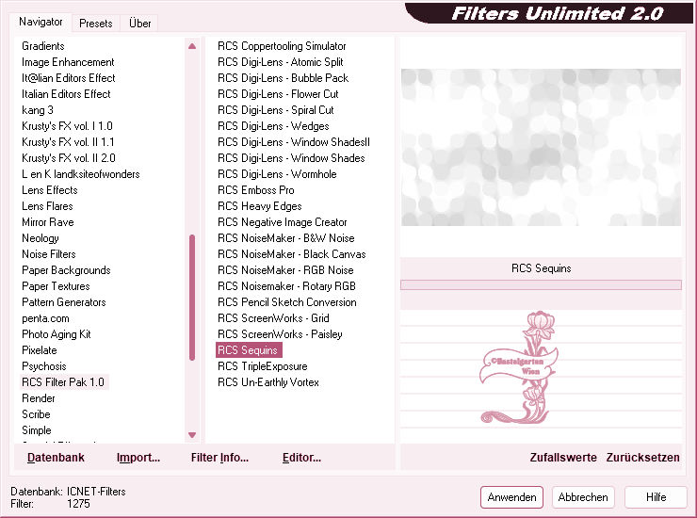Choose Lens Flares category
The width and height of the screenshot is (697, 518).
click(x=47, y=206)
